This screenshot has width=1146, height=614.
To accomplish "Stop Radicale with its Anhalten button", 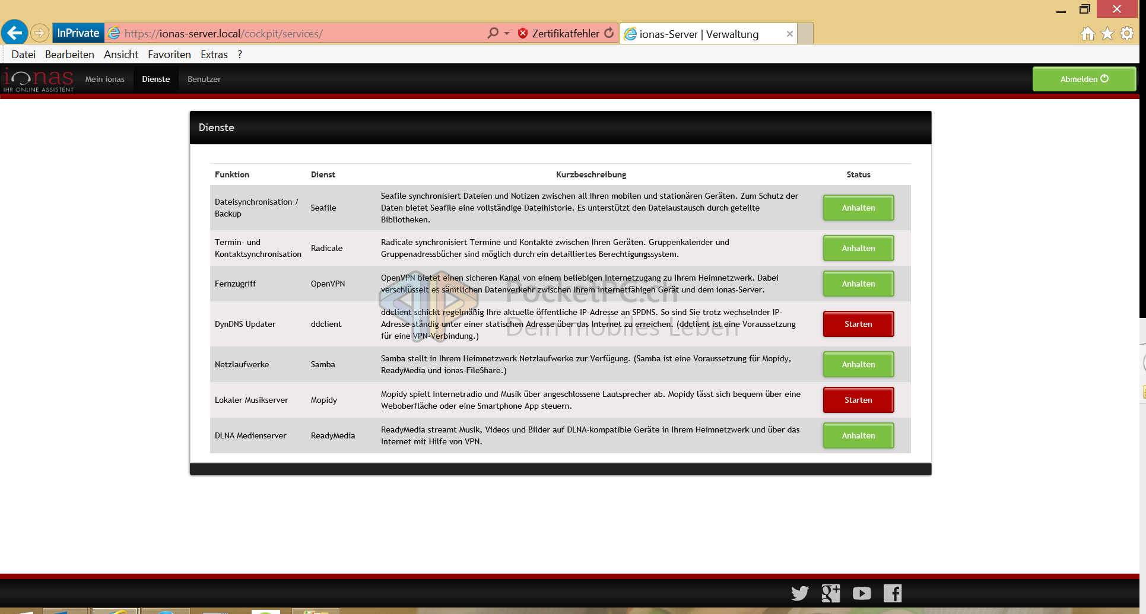I will click(858, 248).
